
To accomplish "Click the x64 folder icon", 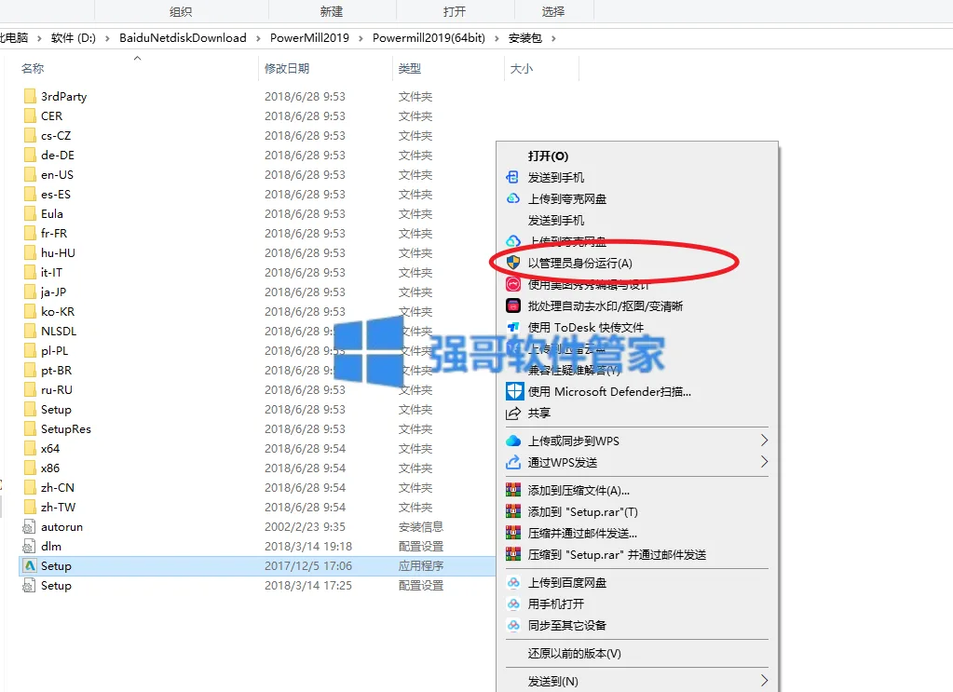I will coord(30,448).
